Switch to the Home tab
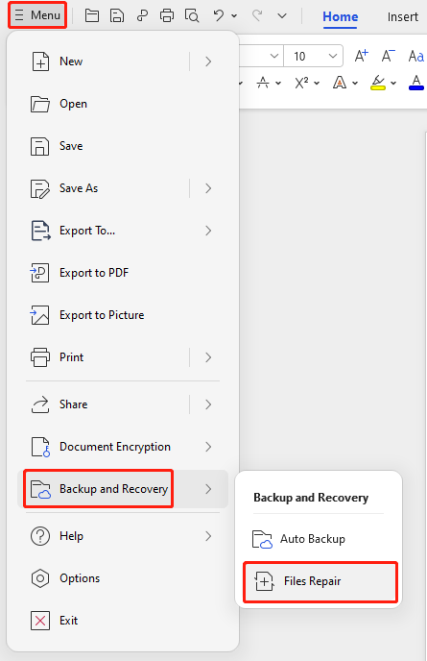The image size is (427, 661). [x=341, y=17]
